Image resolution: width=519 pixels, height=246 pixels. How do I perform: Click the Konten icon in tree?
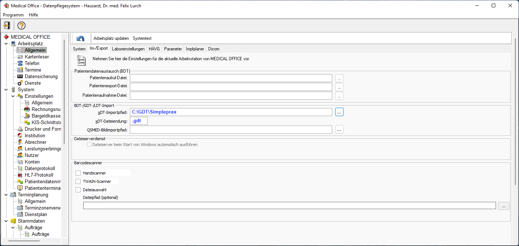[20, 162]
